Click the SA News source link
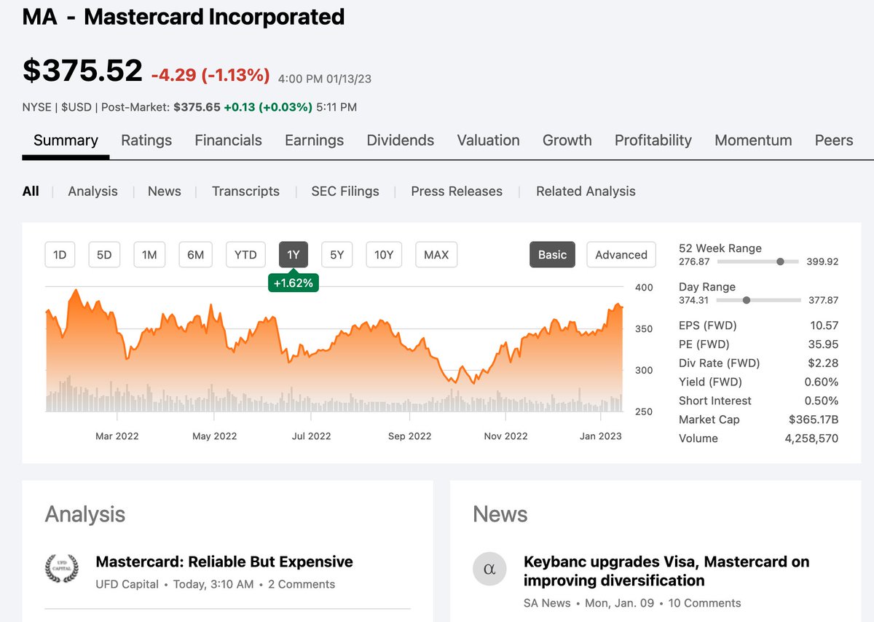874x622 pixels. point(547,603)
